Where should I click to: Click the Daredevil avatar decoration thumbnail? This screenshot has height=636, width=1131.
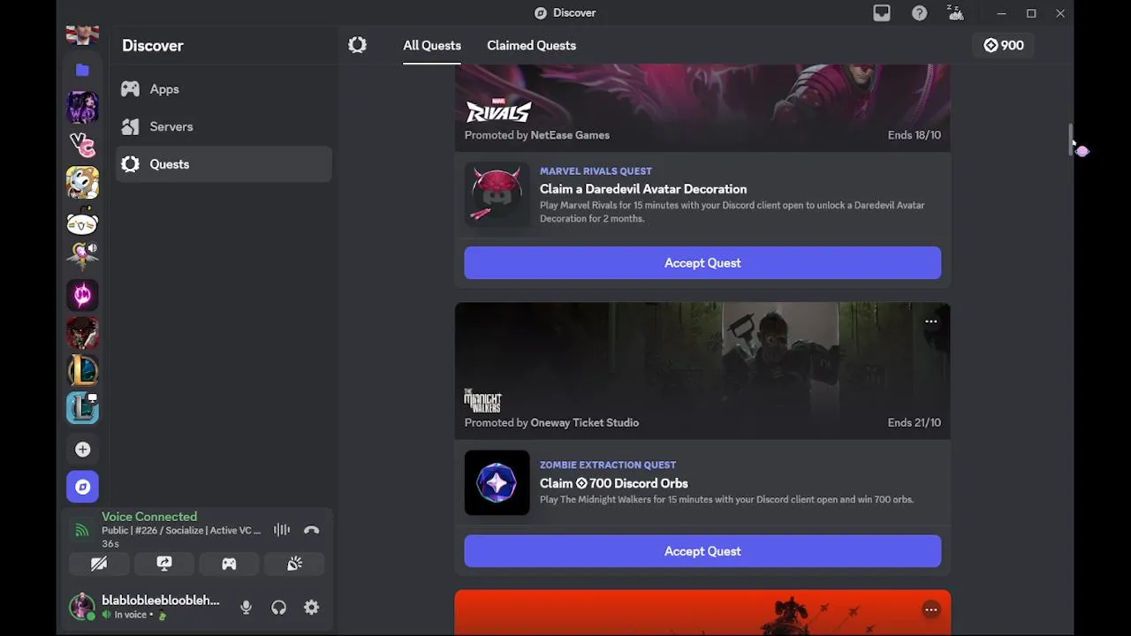coord(497,194)
